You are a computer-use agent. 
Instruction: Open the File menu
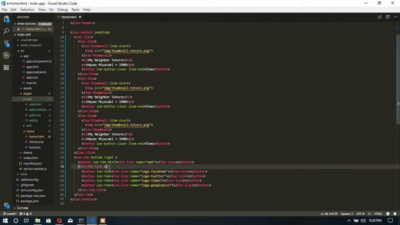tap(4, 10)
